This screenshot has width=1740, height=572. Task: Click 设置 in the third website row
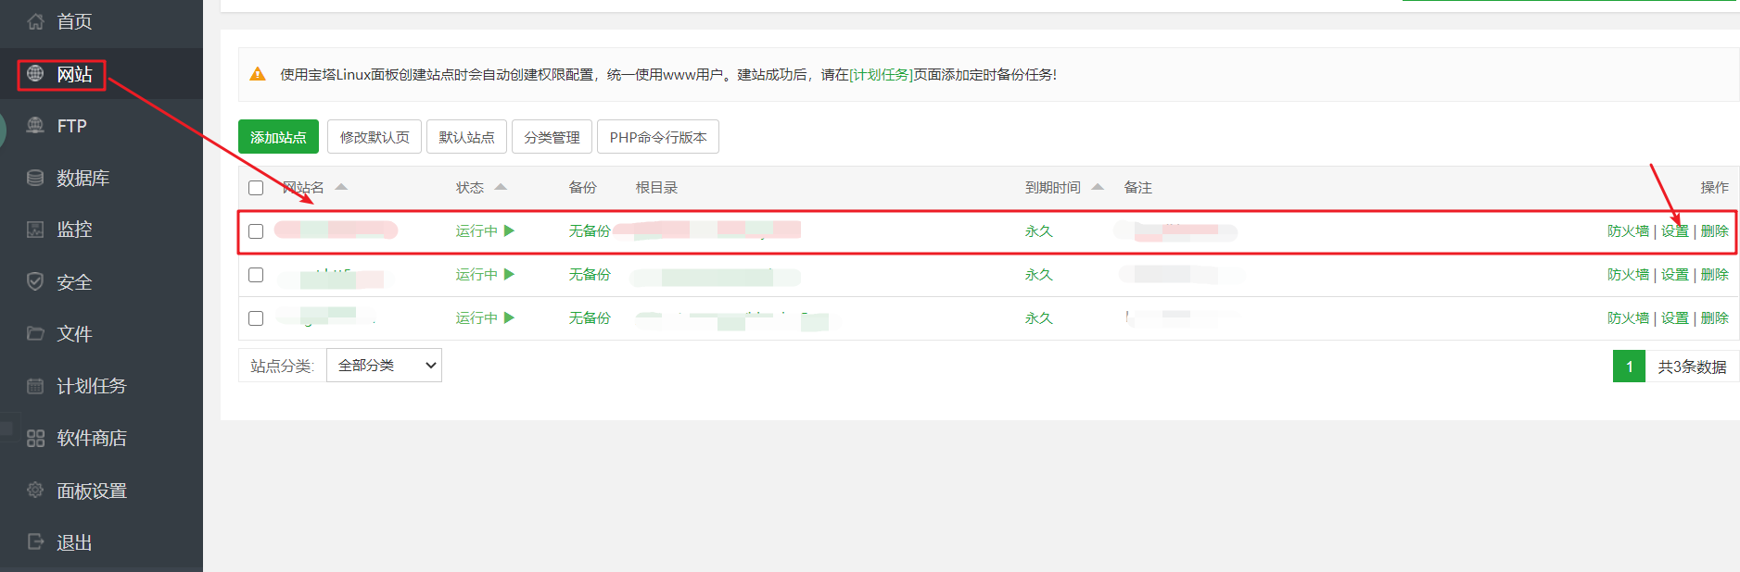point(1674,318)
